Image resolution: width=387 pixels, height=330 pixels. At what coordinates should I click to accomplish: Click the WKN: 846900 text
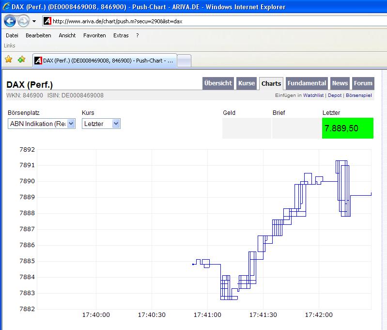click(x=25, y=95)
